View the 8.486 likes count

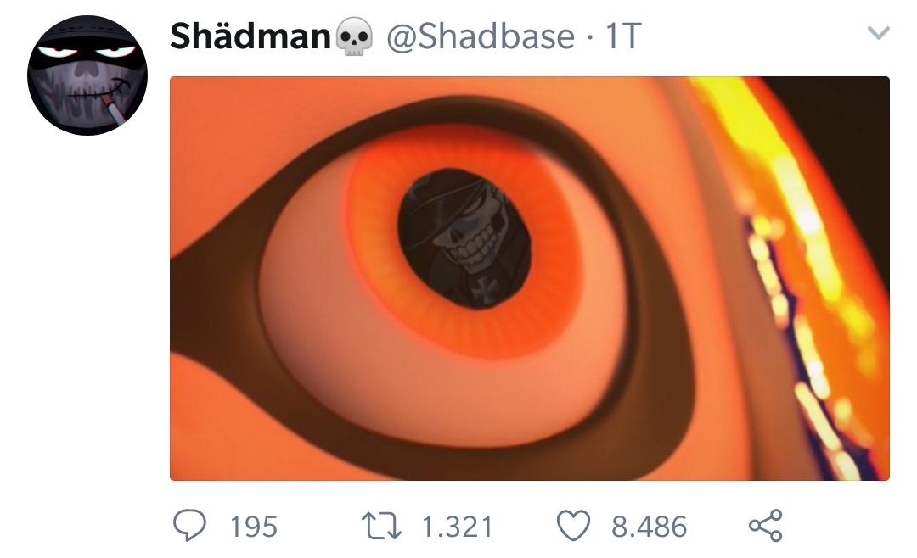tap(650, 527)
